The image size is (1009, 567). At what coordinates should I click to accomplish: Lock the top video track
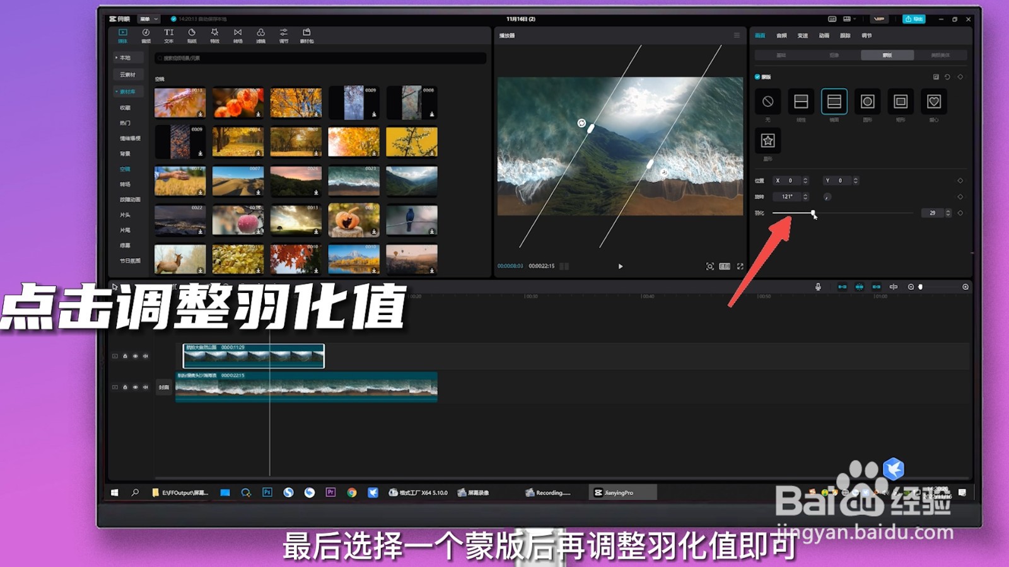click(x=125, y=355)
